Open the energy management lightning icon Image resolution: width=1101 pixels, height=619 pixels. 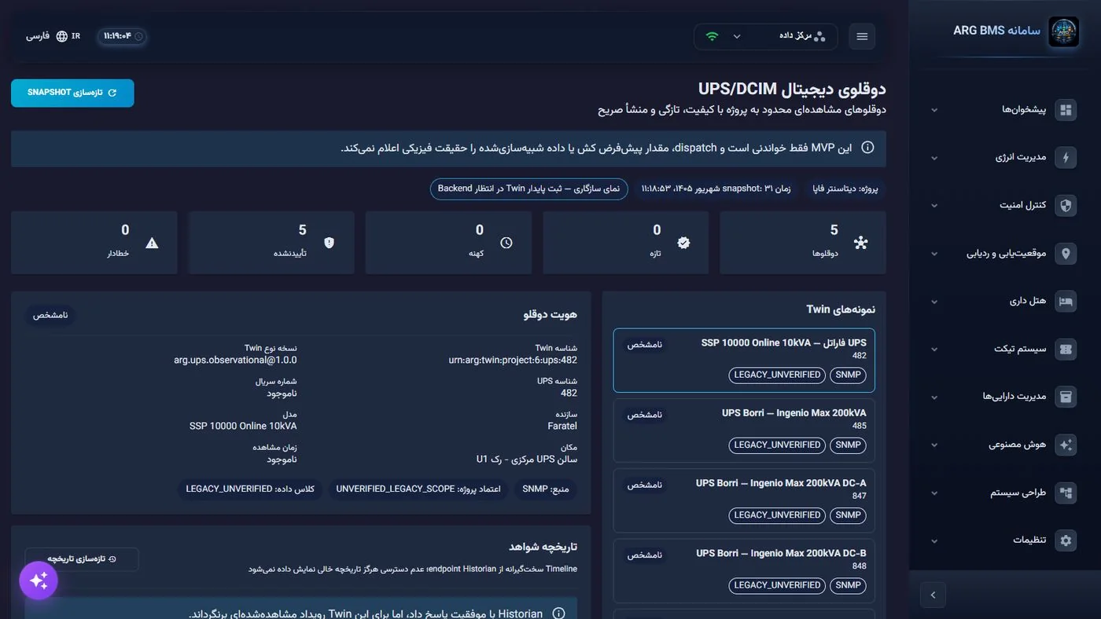click(x=1066, y=158)
